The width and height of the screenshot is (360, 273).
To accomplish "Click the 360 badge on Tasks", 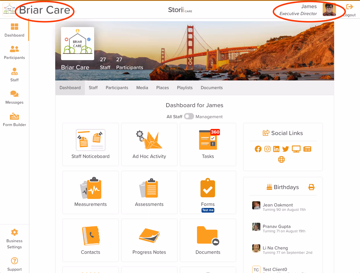I will (215, 132).
